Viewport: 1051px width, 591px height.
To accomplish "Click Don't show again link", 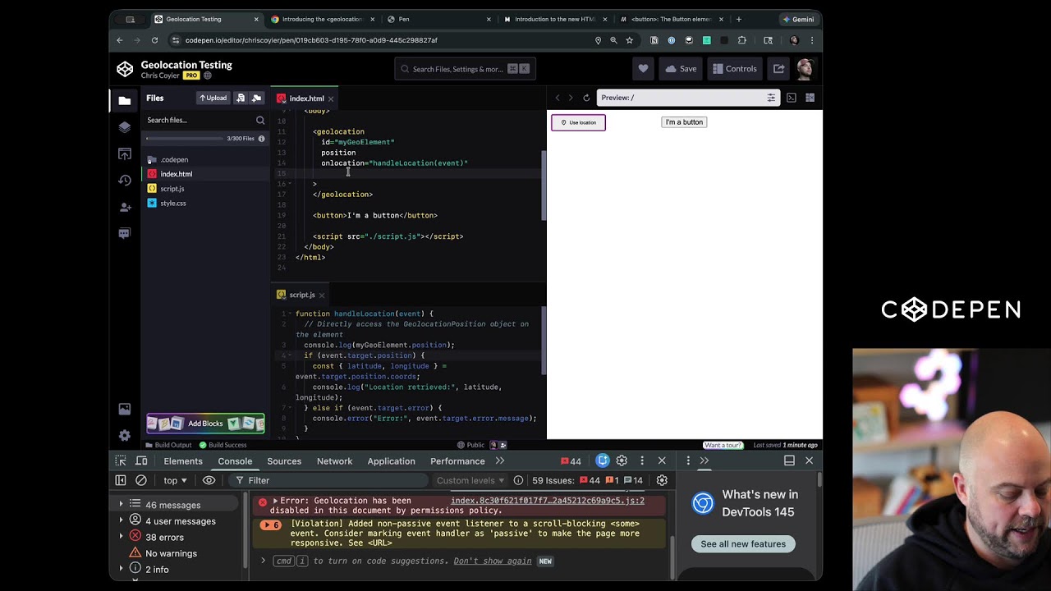I will 493,561.
